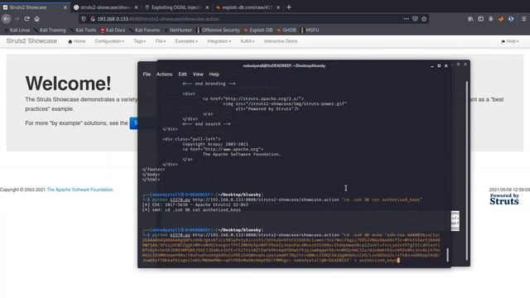Open the Kali Linux bookmark
Screen dimensions: 530x298
coord(17,30)
